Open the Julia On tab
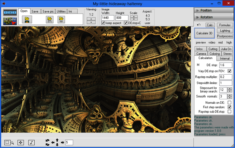 [x=226, y=49]
